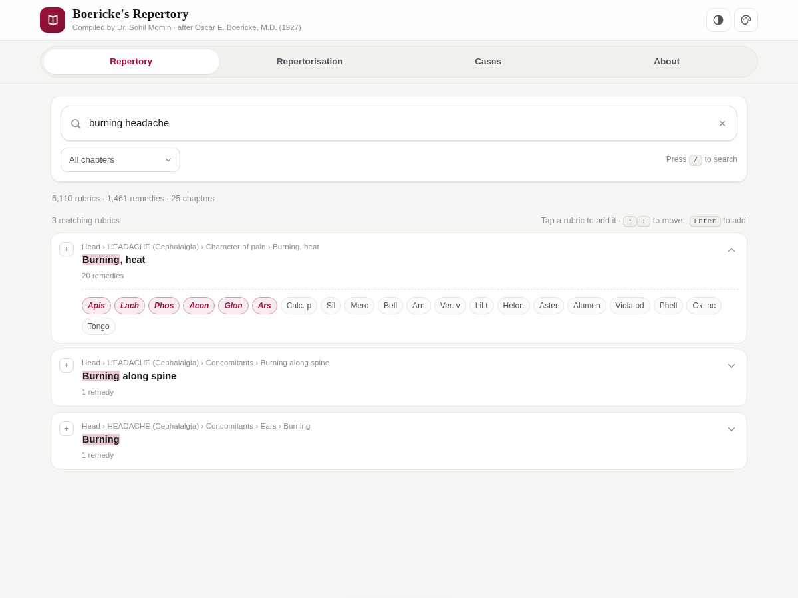This screenshot has width=798, height=598.
Task: Select the Lach remedy chip
Action: [130, 306]
